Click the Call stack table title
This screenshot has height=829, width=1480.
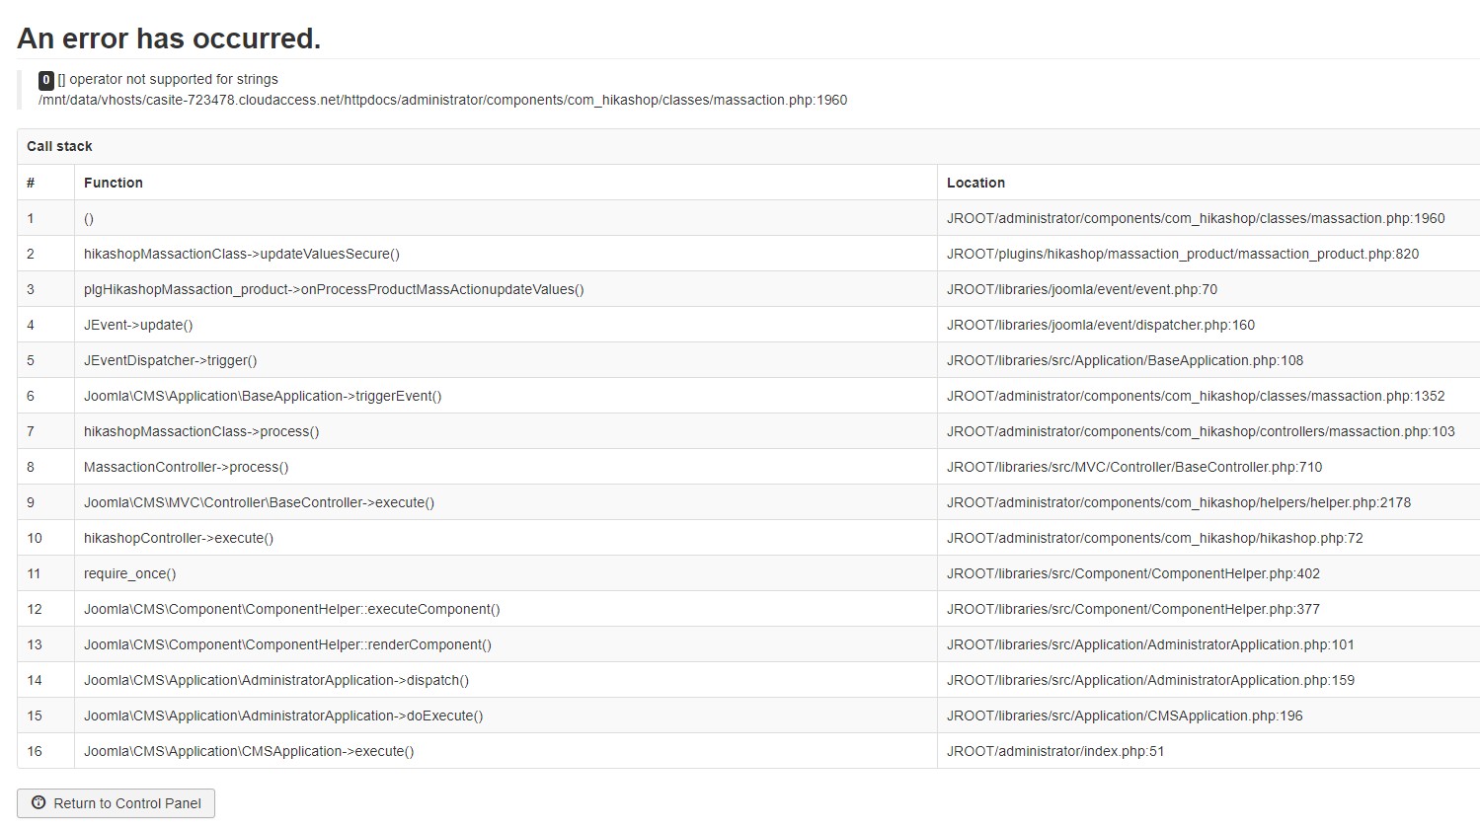coord(59,146)
